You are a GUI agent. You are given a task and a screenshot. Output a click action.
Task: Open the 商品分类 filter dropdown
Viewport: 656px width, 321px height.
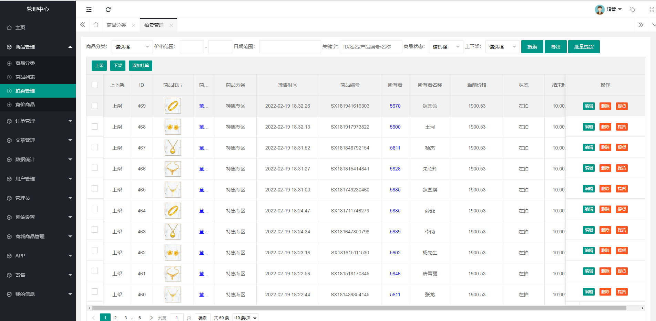pos(132,47)
